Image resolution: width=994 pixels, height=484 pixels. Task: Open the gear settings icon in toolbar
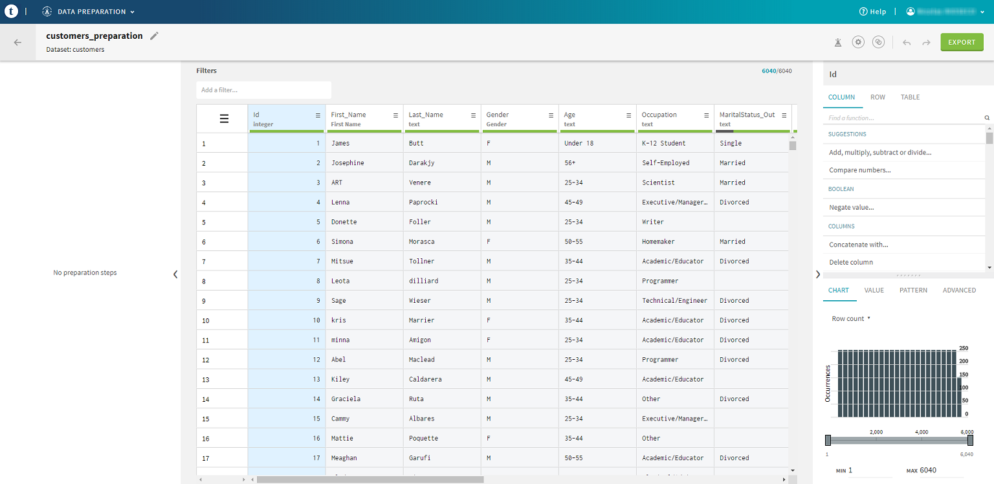(858, 42)
